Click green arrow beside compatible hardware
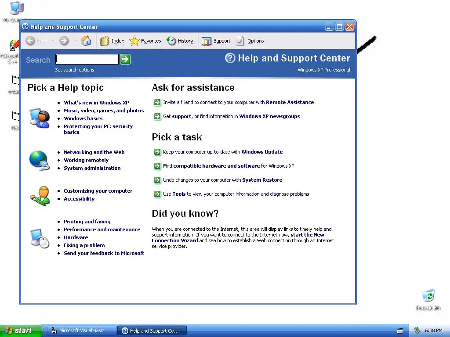The height and width of the screenshot is (337, 450). [157, 166]
